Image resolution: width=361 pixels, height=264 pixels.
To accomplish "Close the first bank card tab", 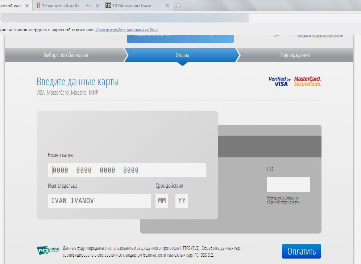I will [27, 6].
